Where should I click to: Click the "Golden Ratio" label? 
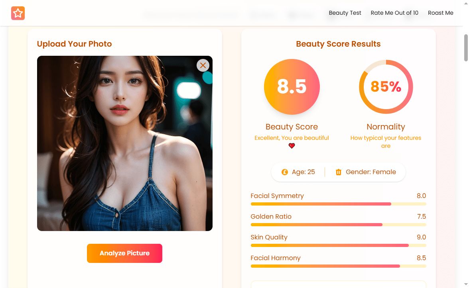pyautogui.click(x=271, y=216)
